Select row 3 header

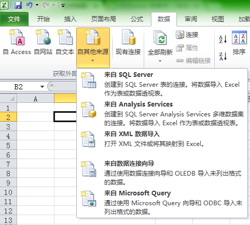[8, 127]
